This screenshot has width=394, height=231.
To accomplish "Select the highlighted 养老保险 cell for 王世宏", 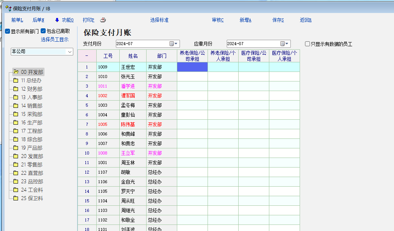I will (192, 67).
